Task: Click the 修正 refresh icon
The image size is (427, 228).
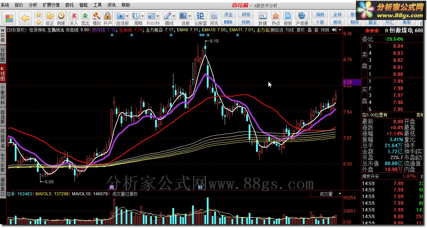Action: click(50, 15)
